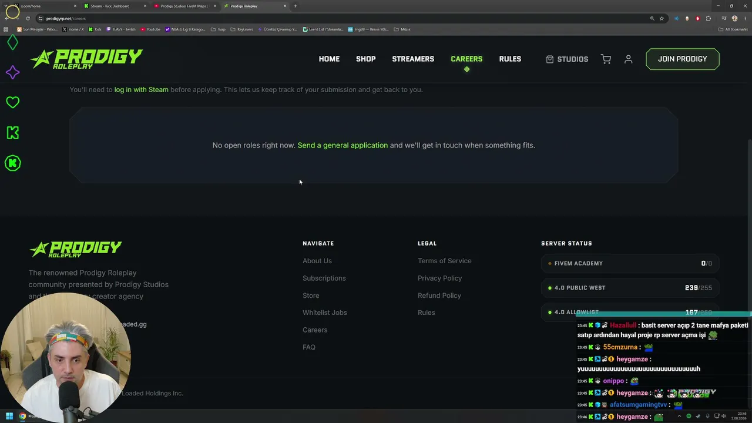Reload the page in Chrome
Screen dimensions: 752x423
click(28, 18)
